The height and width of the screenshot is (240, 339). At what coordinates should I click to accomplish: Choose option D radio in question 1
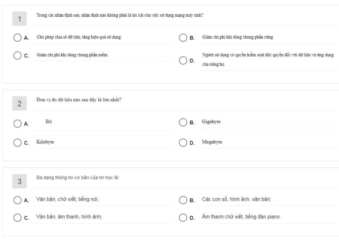183,60
